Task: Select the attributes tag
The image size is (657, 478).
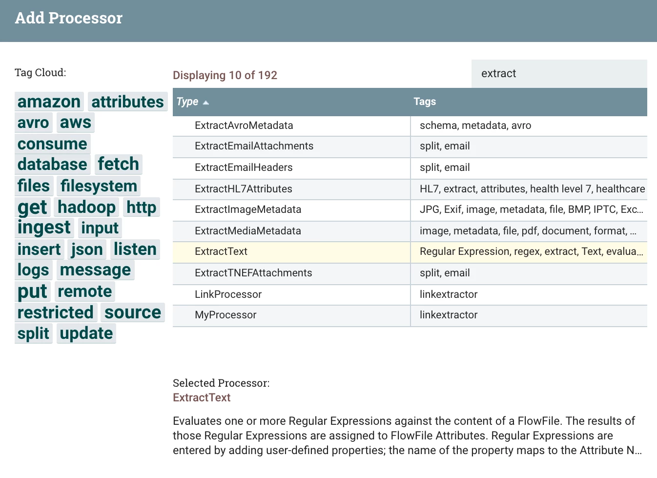Action: click(x=128, y=102)
